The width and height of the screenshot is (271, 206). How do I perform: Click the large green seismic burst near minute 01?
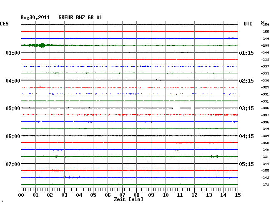click(42, 45)
